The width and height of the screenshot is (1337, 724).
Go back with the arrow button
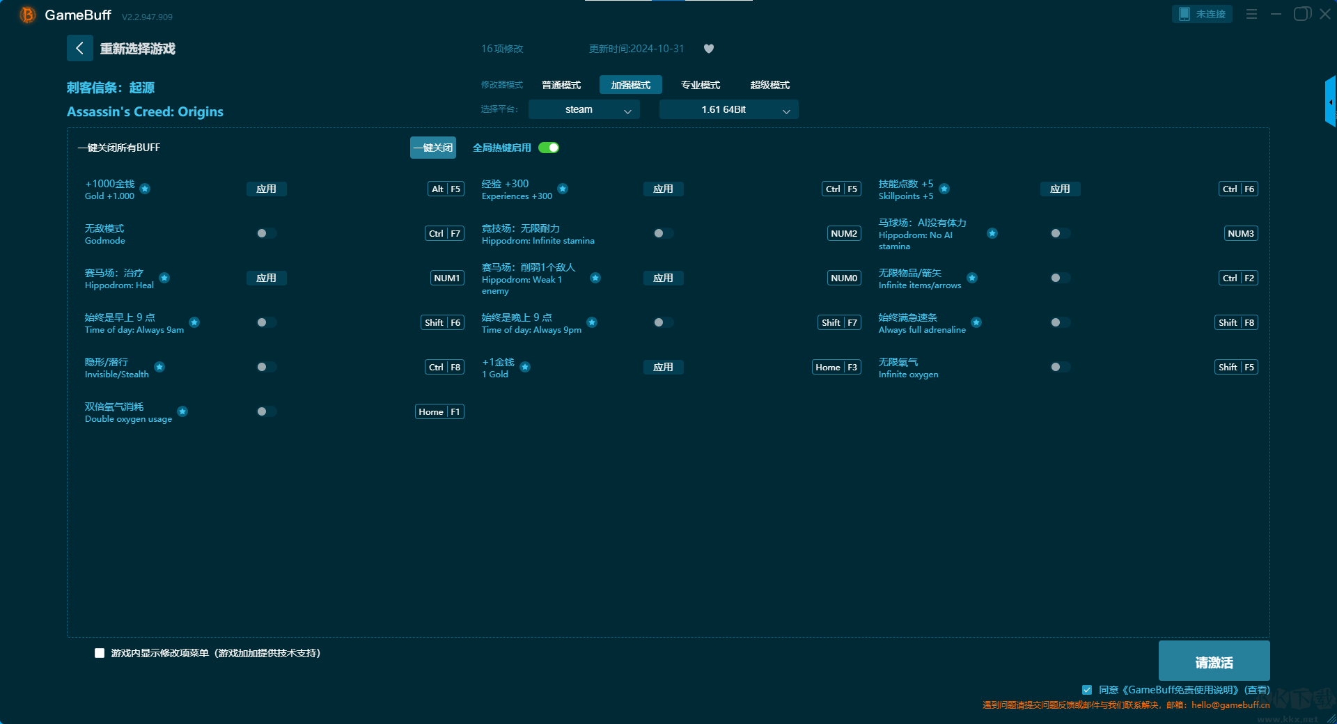click(80, 48)
